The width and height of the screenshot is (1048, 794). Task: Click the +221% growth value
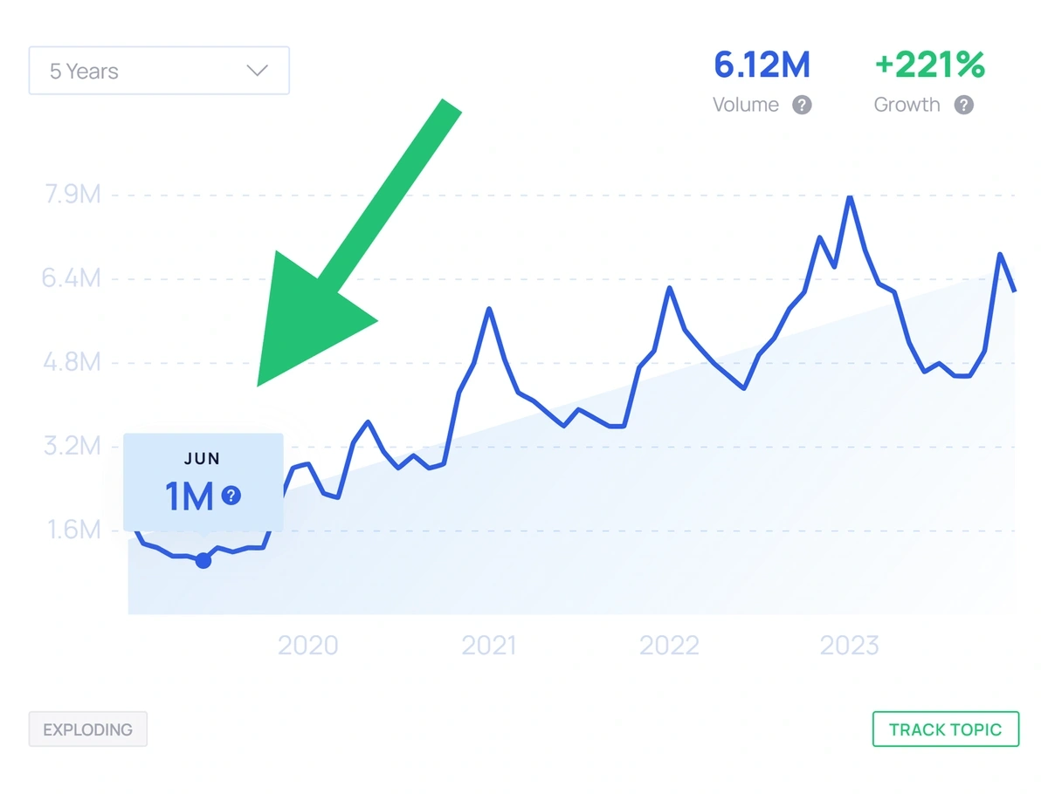point(929,65)
